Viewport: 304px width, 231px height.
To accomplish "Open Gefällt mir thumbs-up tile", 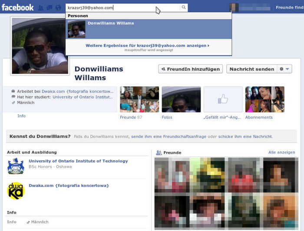I will point(223,99).
